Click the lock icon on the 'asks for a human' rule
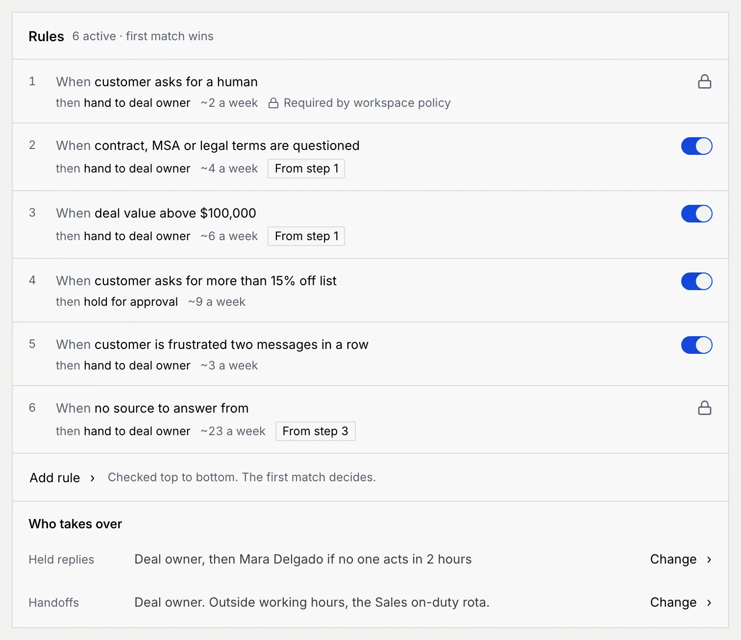 [704, 81]
